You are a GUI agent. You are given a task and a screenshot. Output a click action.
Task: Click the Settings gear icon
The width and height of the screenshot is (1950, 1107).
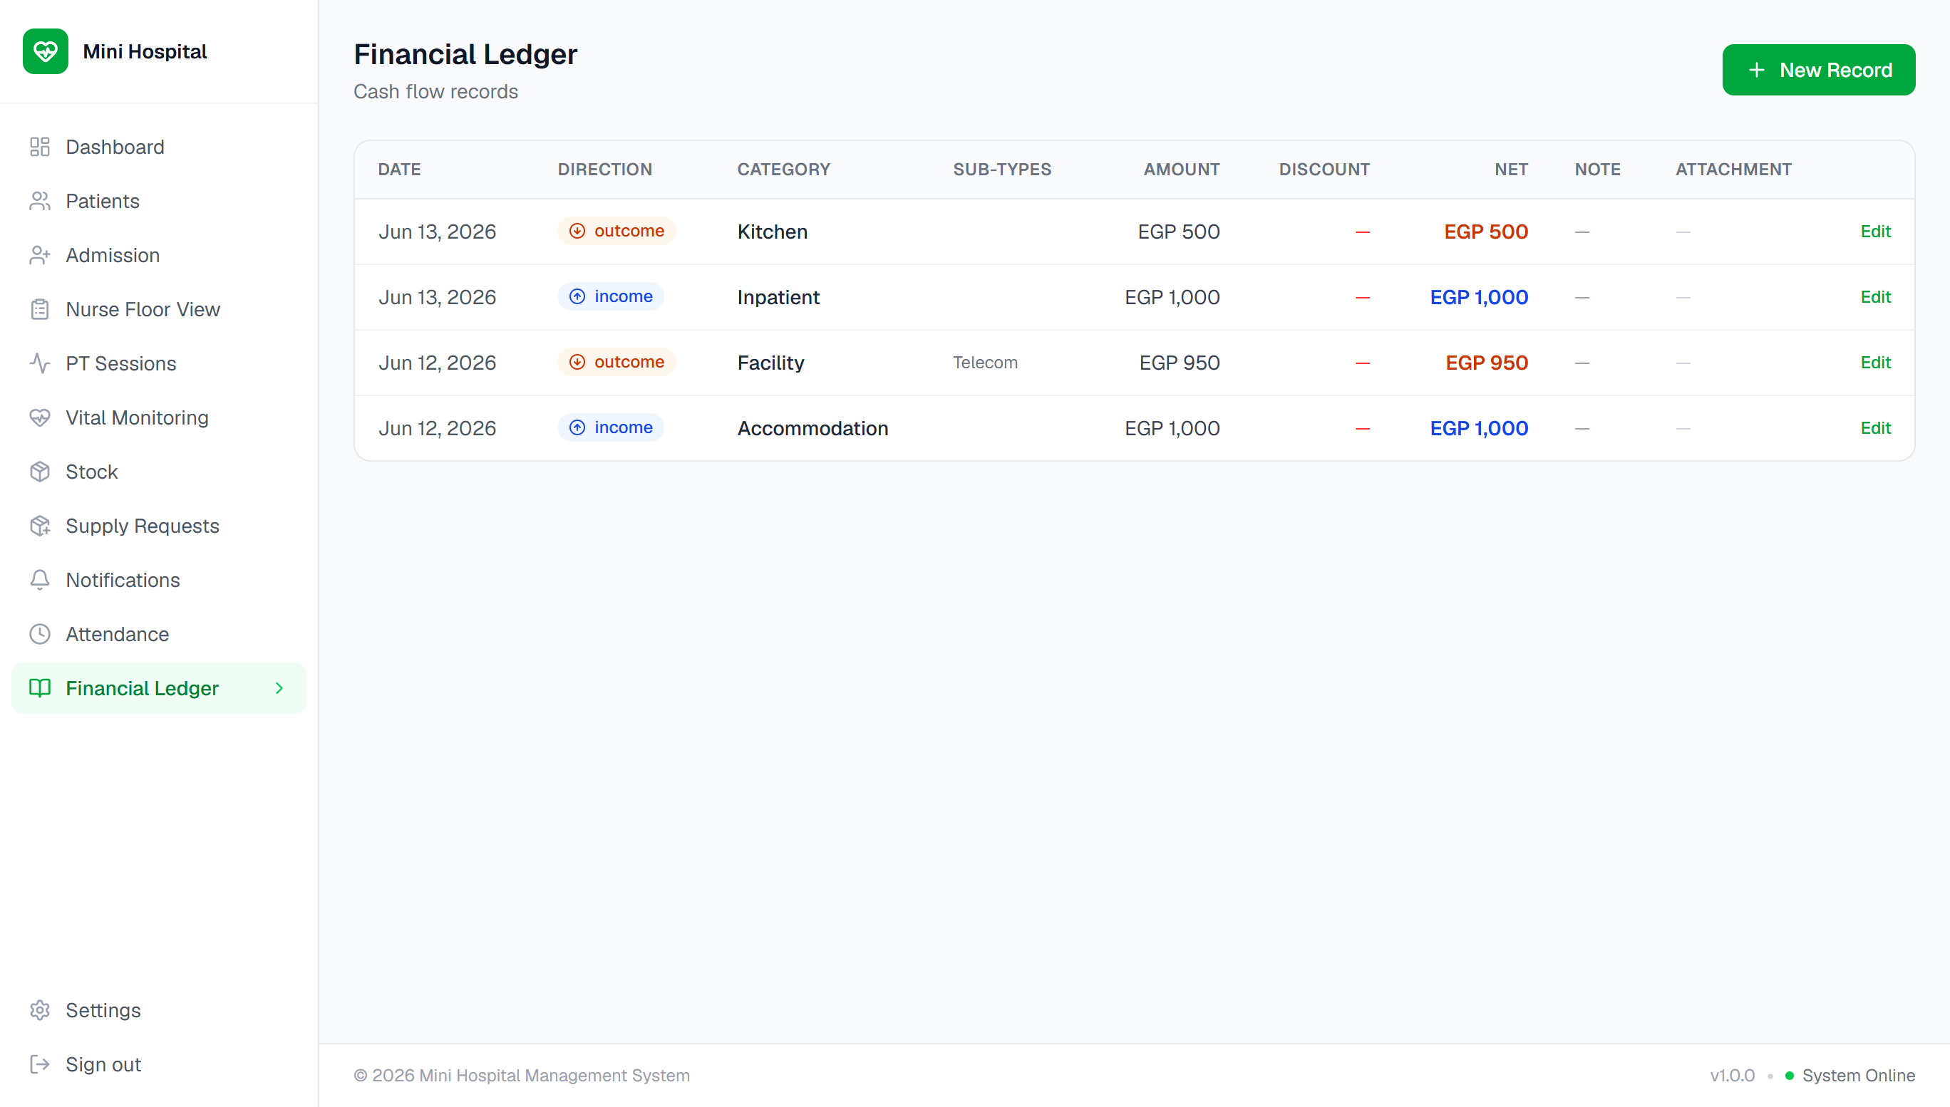point(39,1009)
